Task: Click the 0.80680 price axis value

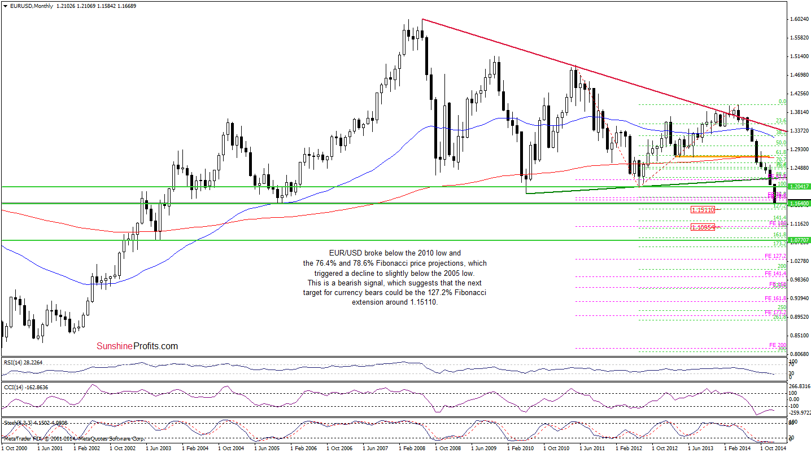Action: [799, 354]
